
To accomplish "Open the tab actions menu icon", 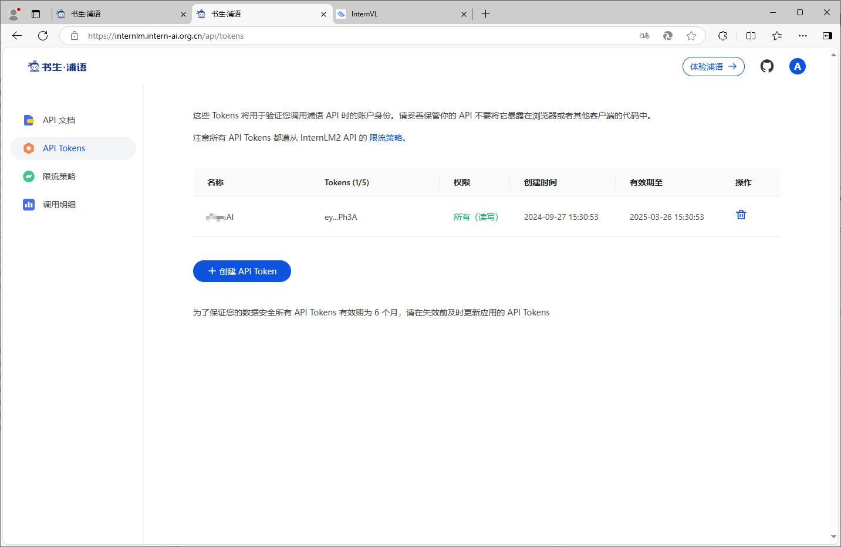I will click(x=36, y=14).
